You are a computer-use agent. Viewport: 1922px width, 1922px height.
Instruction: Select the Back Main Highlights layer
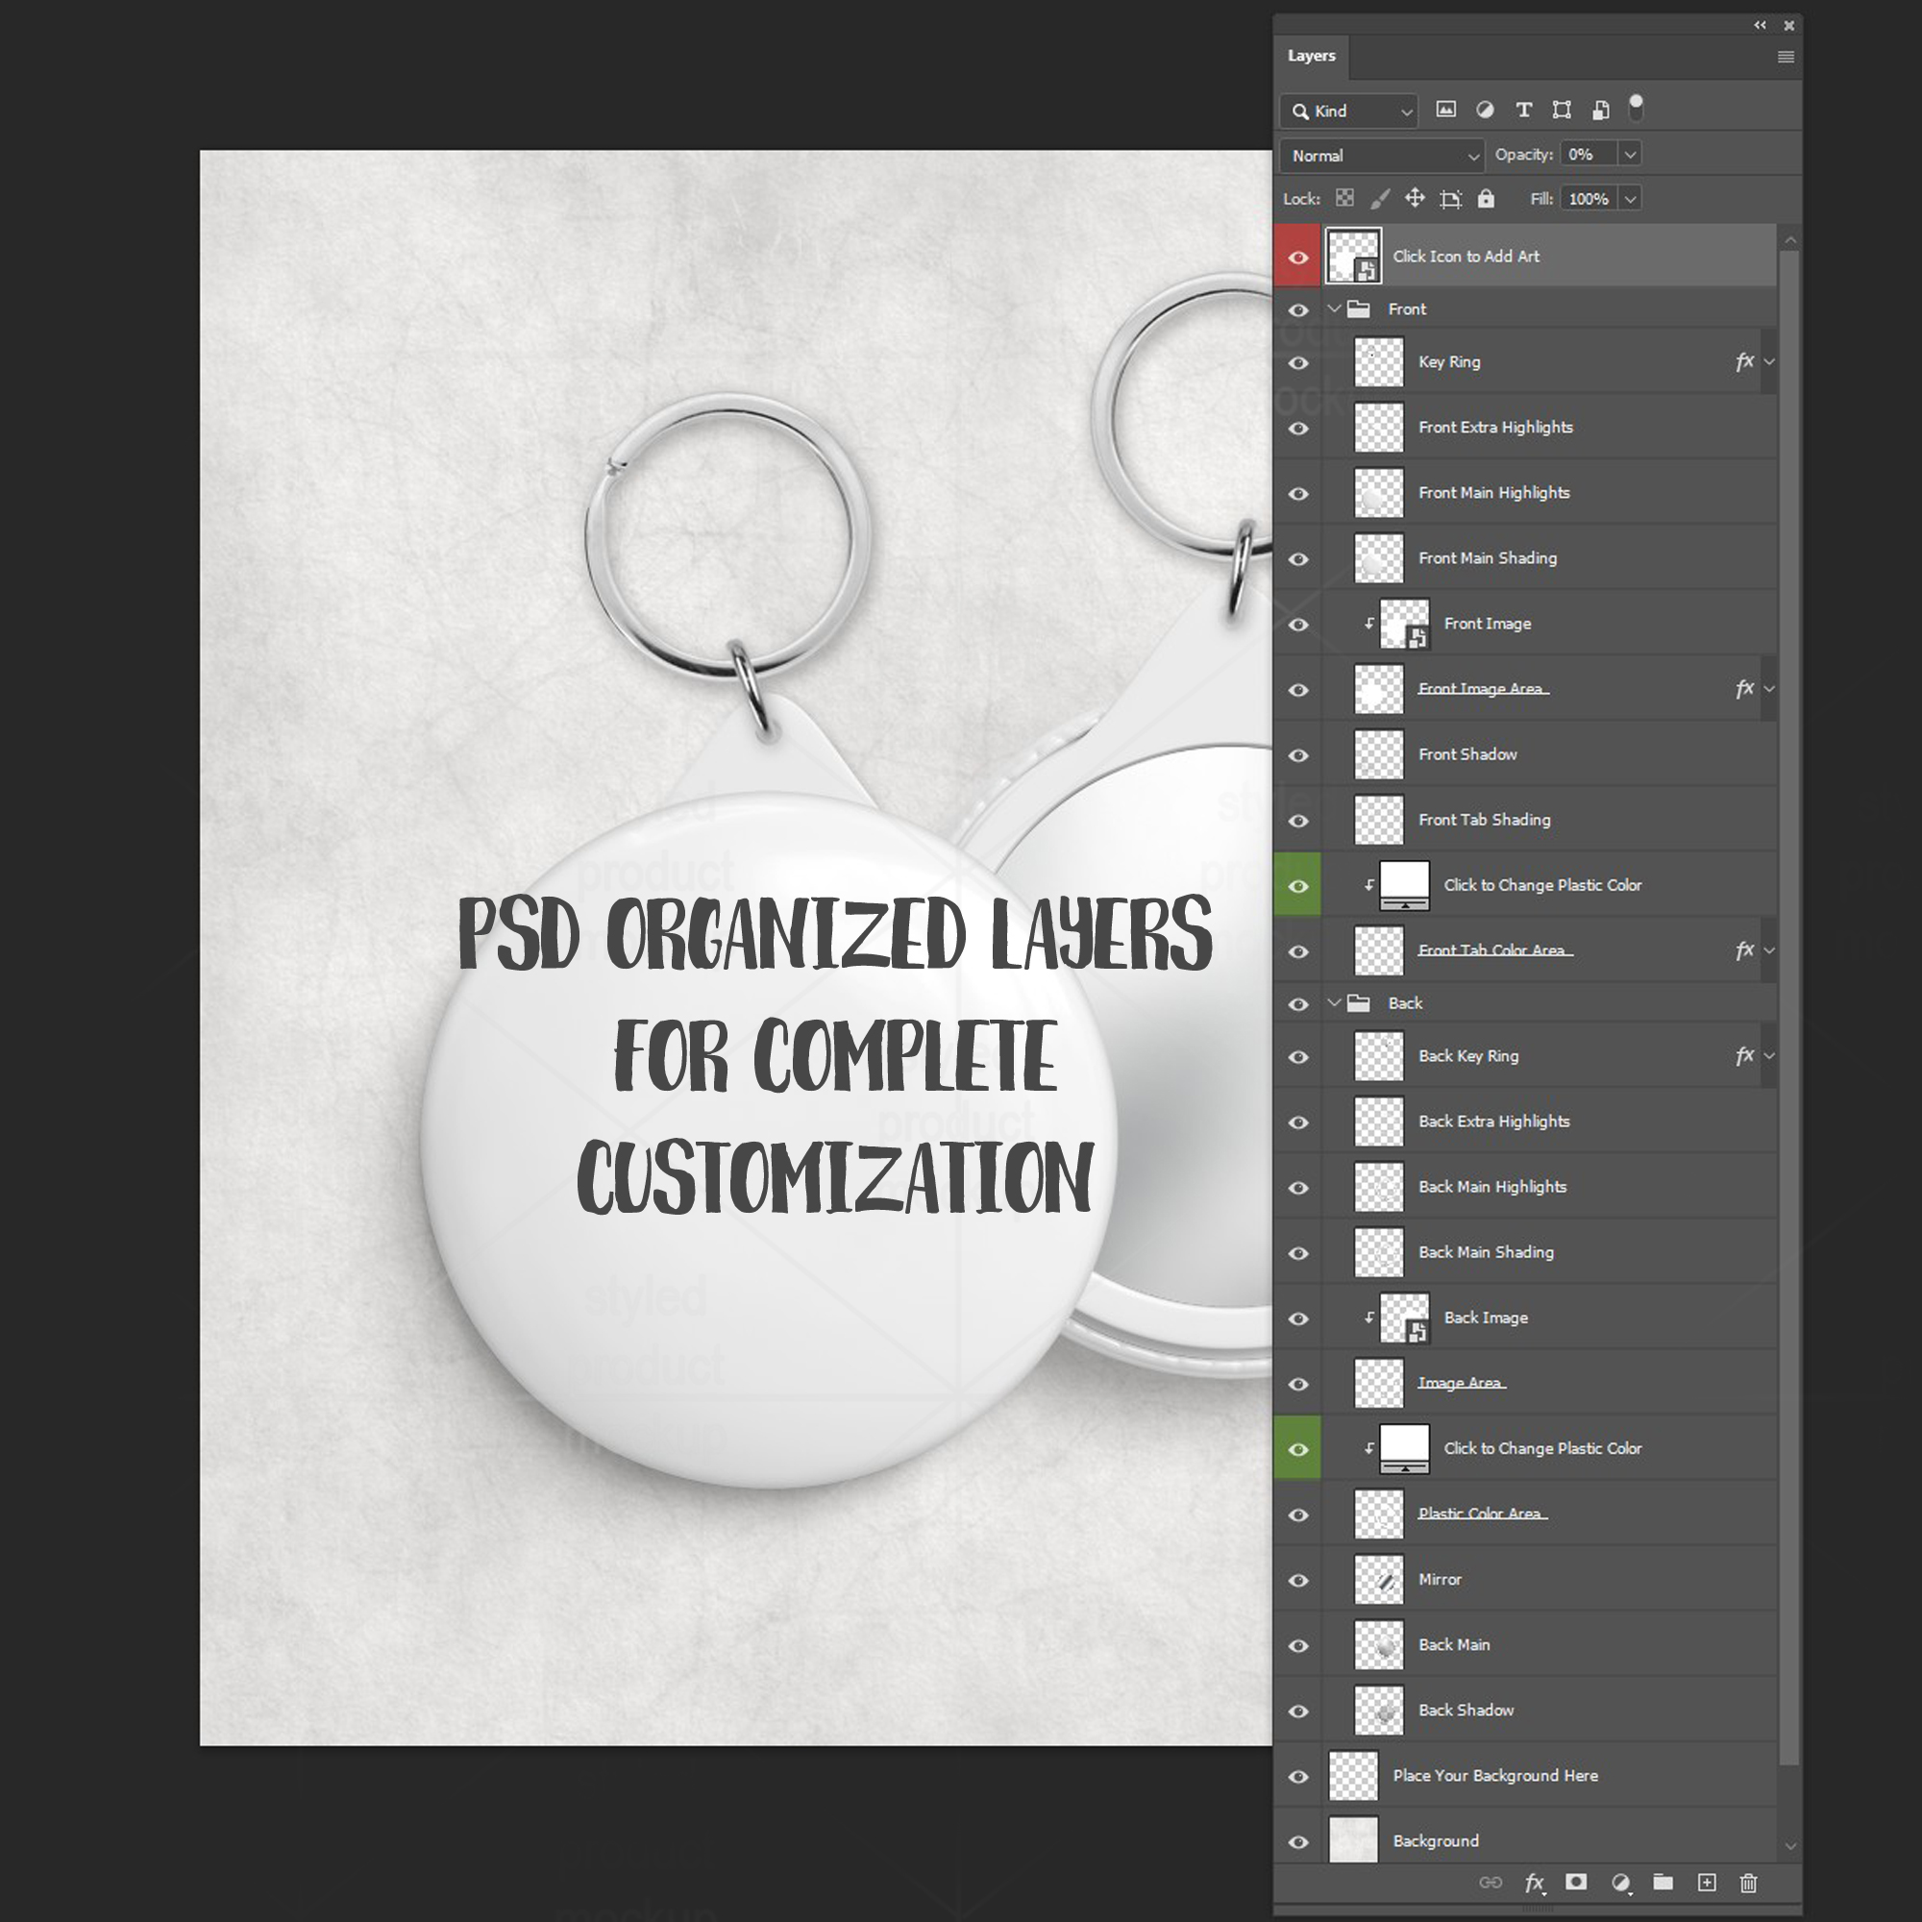point(1492,1186)
